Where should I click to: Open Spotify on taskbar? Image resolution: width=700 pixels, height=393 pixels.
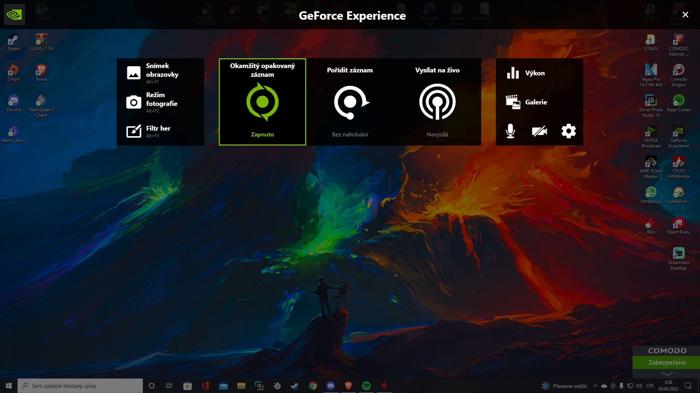tap(366, 386)
